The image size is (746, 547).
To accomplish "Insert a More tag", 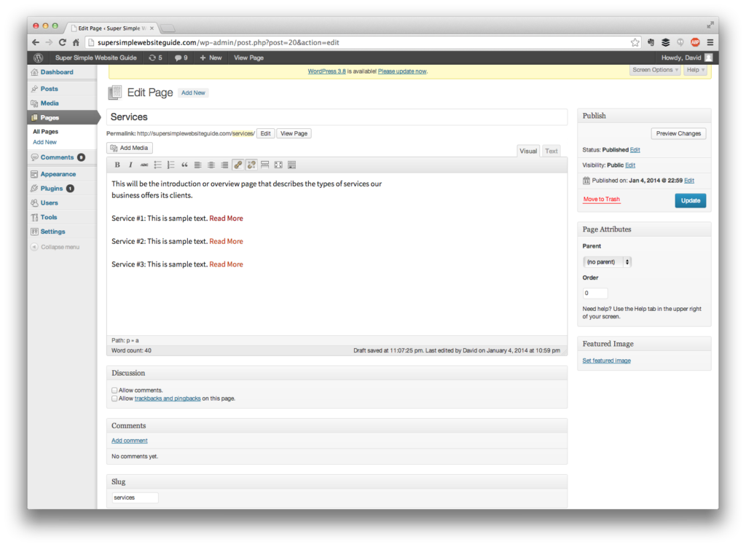I will (265, 165).
